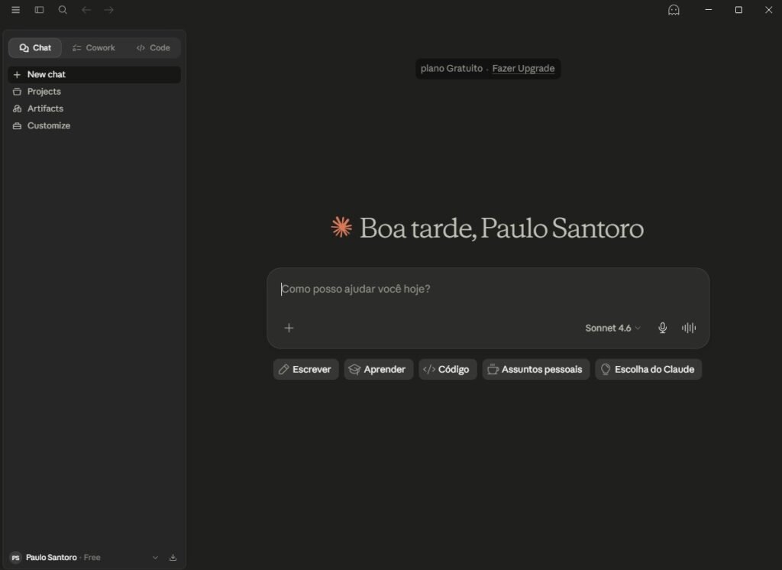Image resolution: width=782 pixels, height=570 pixels.
Task: Open Artifacts in the sidebar
Action: 94,108
